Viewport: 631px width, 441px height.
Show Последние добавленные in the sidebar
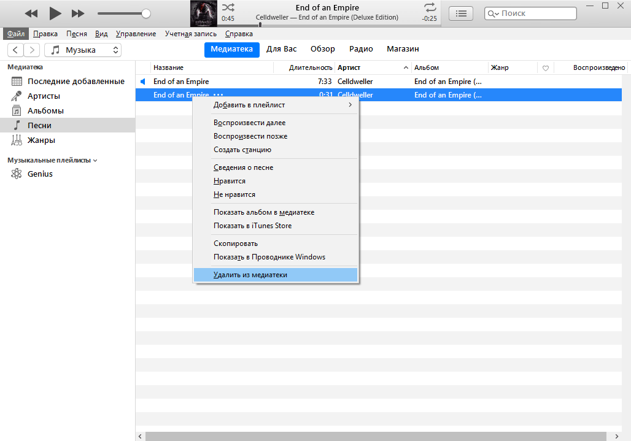click(x=75, y=82)
